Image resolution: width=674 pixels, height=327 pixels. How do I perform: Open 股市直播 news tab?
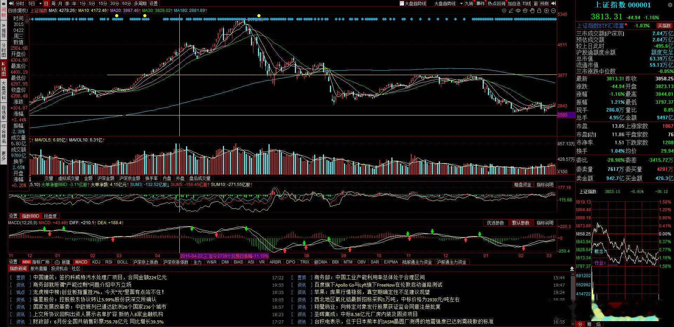pos(39,269)
